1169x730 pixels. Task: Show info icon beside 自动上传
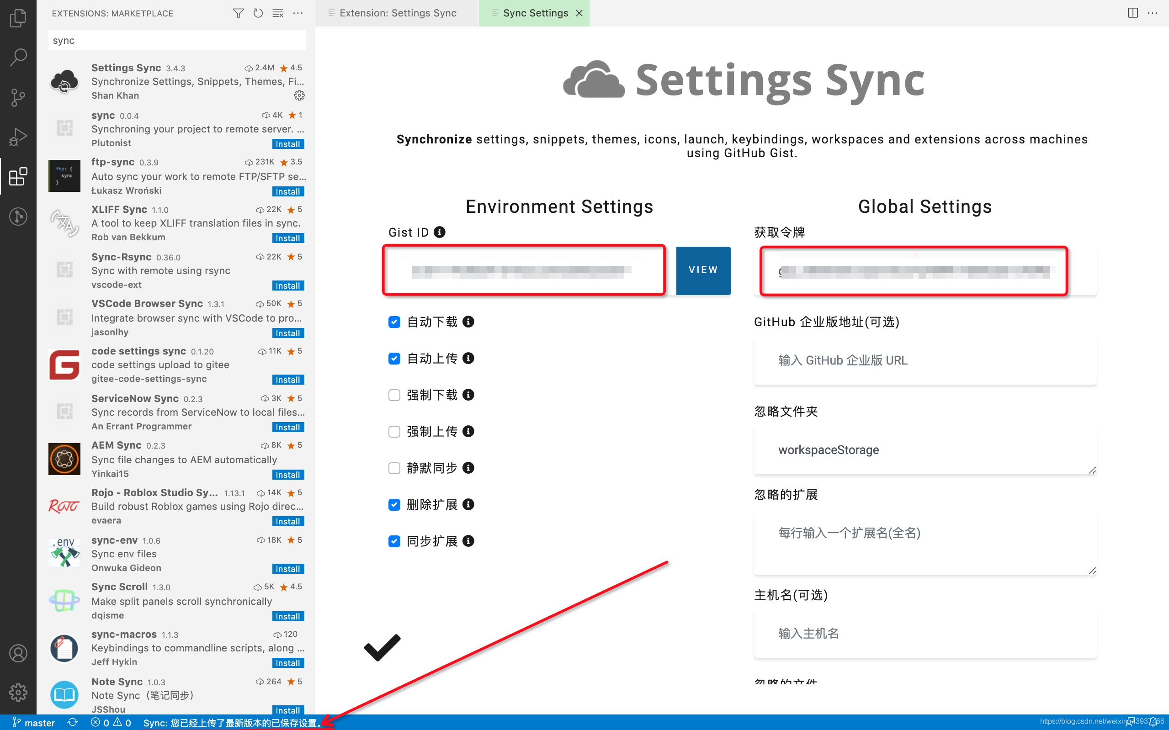468,358
